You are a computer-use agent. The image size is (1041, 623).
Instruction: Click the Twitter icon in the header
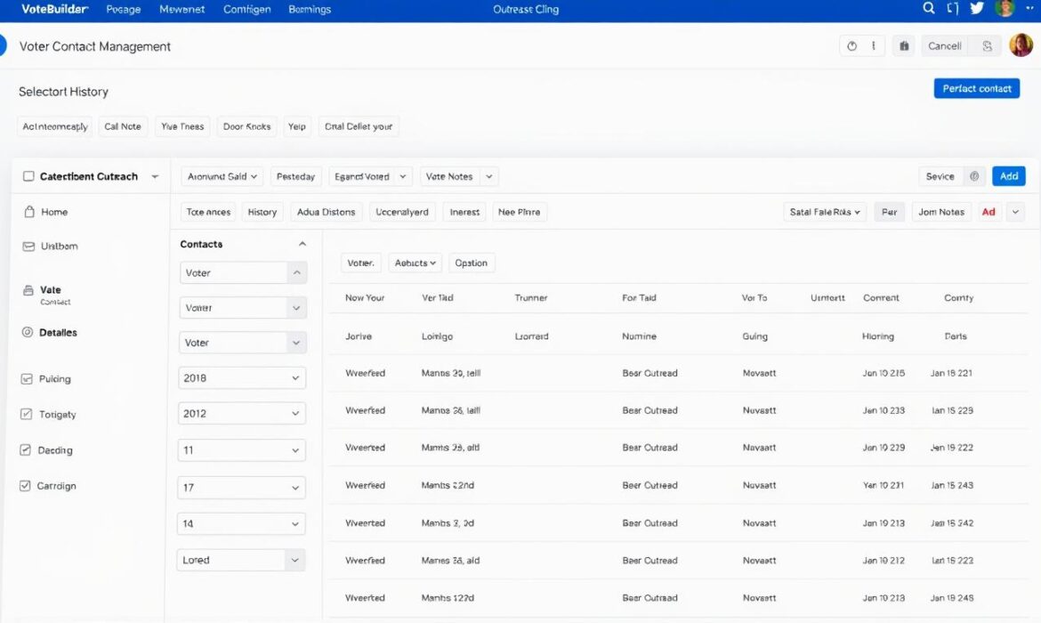(976, 8)
